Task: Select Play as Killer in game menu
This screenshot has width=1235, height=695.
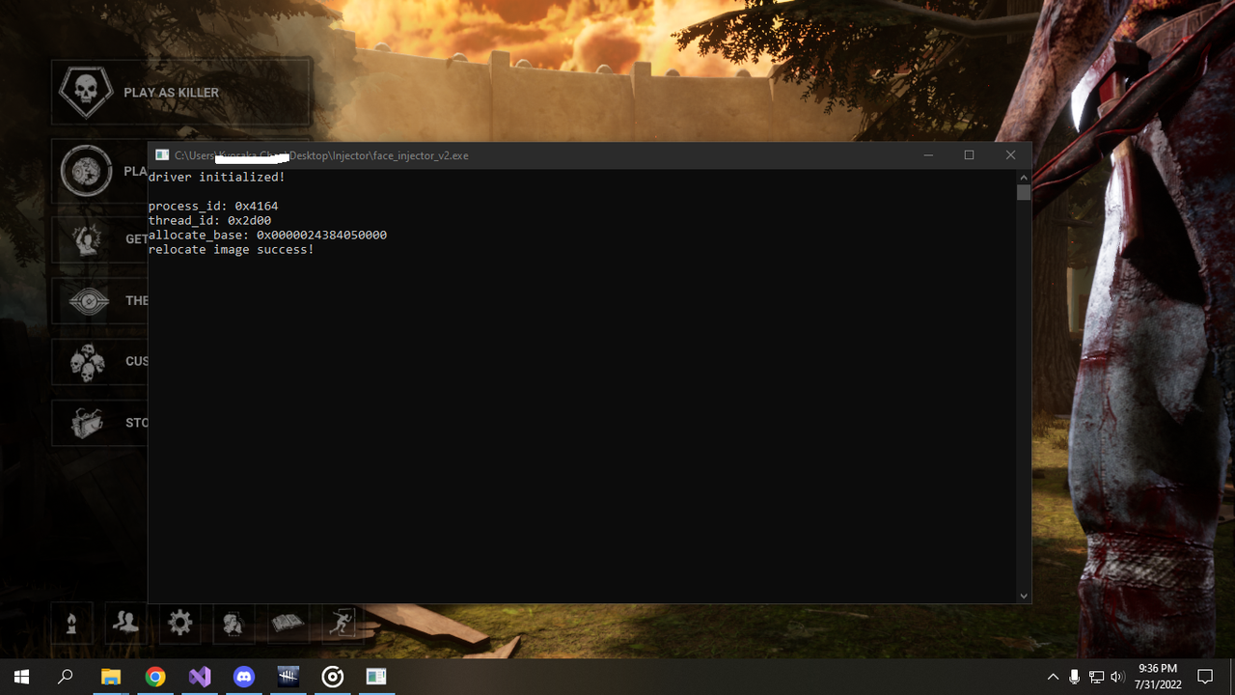Action: pos(181,93)
